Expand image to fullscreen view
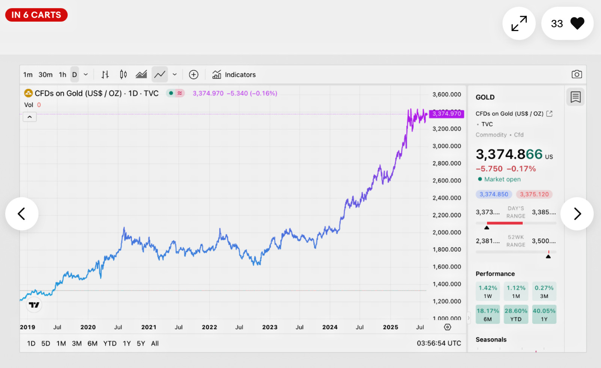The width and height of the screenshot is (601, 368). (x=519, y=24)
